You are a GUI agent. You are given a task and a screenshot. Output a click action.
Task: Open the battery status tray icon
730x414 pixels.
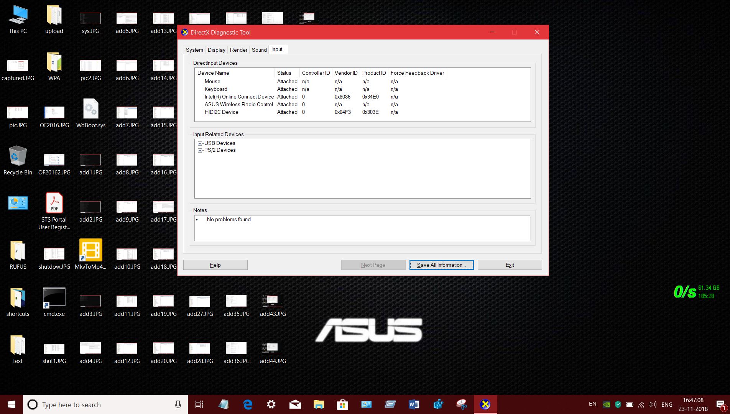(x=629, y=404)
